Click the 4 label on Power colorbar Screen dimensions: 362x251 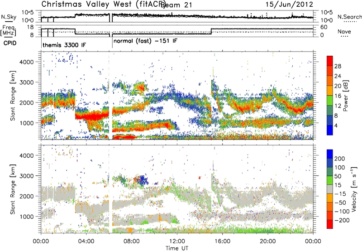336,125
